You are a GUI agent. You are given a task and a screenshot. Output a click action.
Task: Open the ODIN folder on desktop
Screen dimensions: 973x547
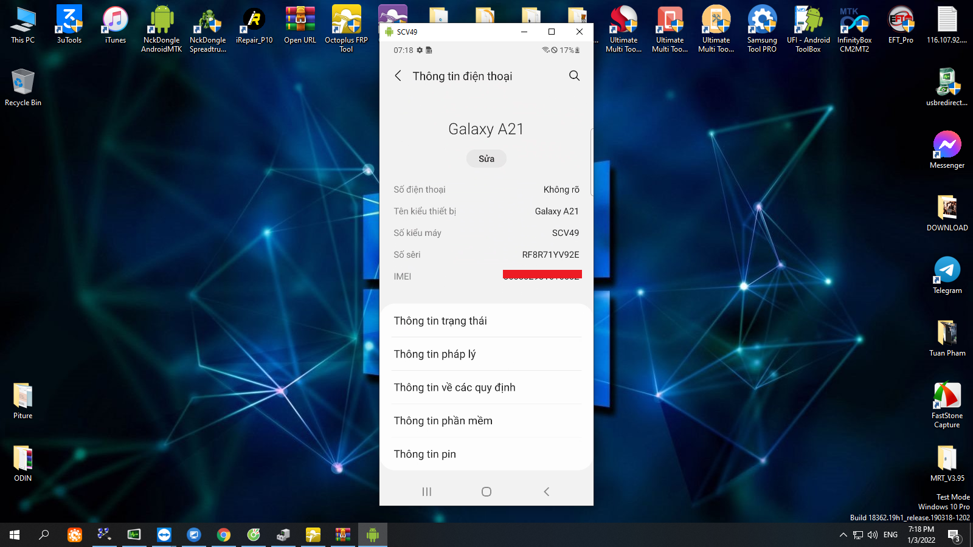pyautogui.click(x=23, y=463)
